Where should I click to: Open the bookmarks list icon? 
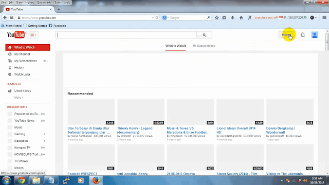(224, 18)
